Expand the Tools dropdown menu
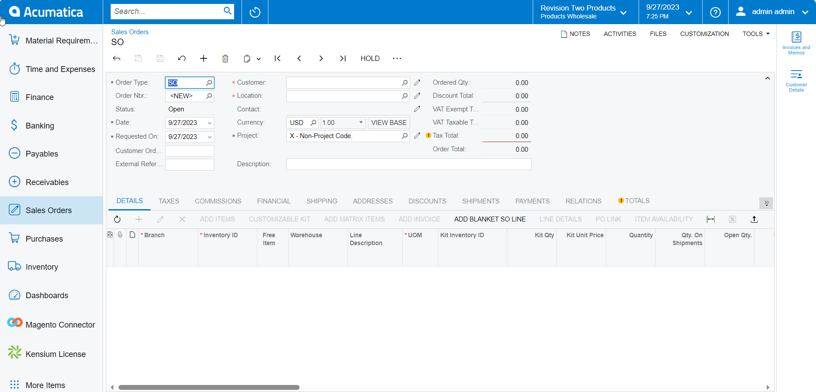The width and height of the screenshot is (816, 392). 756,34
